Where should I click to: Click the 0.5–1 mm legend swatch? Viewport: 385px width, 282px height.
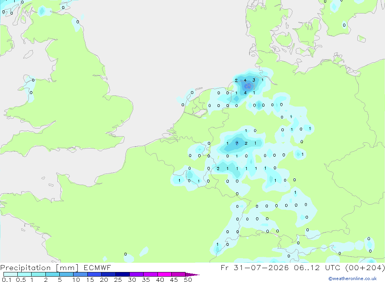click(x=25, y=274)
